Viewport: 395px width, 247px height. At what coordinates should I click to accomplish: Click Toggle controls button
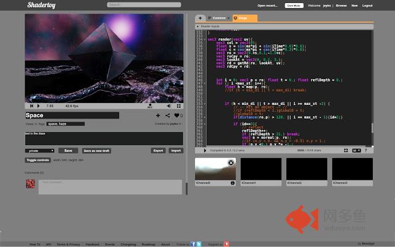pyautogui.click(x=38, y=160)
